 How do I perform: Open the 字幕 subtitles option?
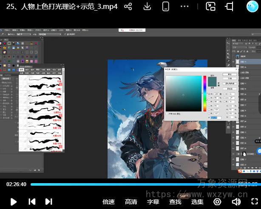(153, 202)
